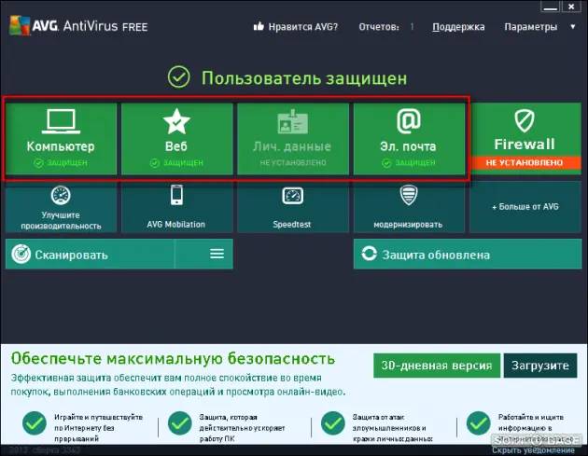The image size is (588, 456).
Task: Start a scan with Сканировать button
Action: pos(90,254)
